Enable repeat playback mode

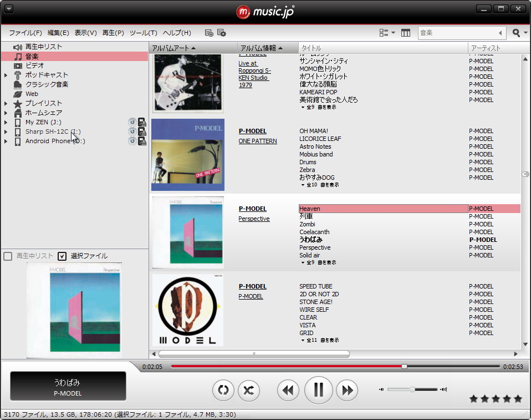pyautogui.click(x=223, y=391)
